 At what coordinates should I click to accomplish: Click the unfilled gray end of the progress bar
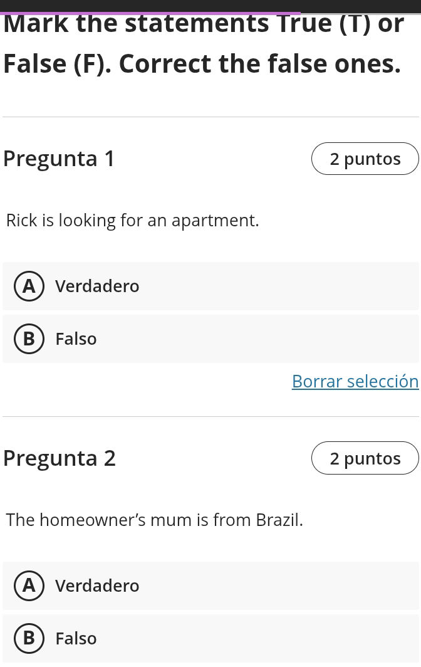[360, 13]
